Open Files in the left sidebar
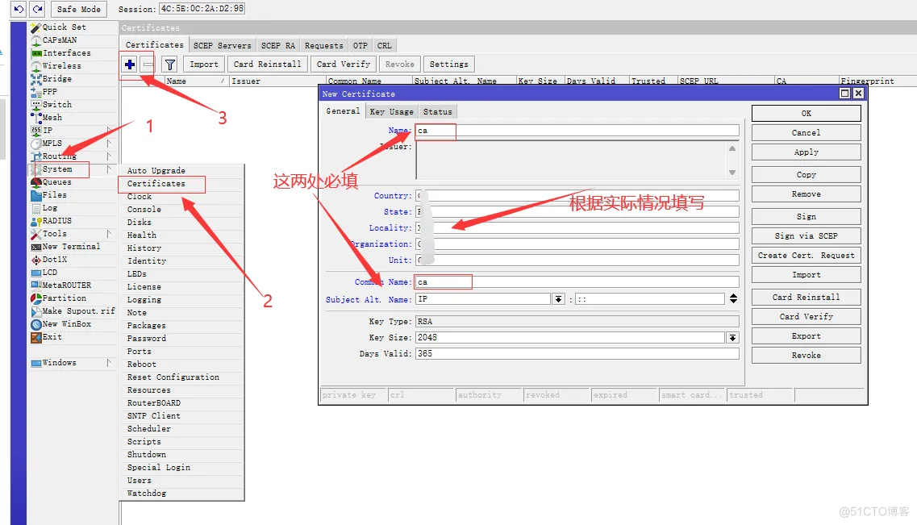Viewport: 917px width, 525px height. [54, 195]
